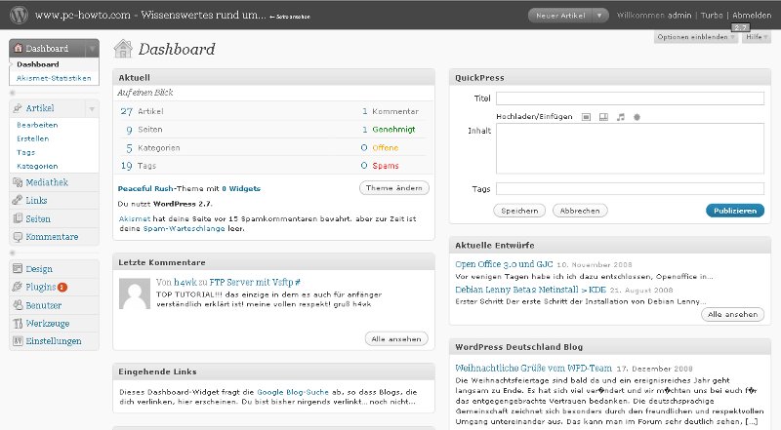
Task: Click Abbrechen in QuickPress
Action: 580,211
